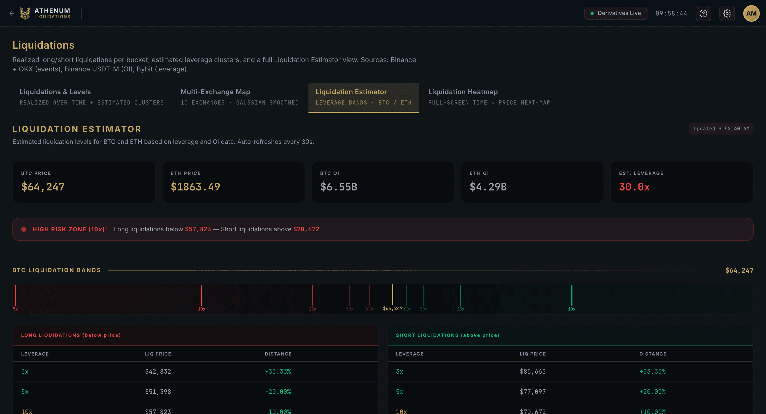Click the $77,097 liq price cell
Screen dimensions: 766x414
533,392
